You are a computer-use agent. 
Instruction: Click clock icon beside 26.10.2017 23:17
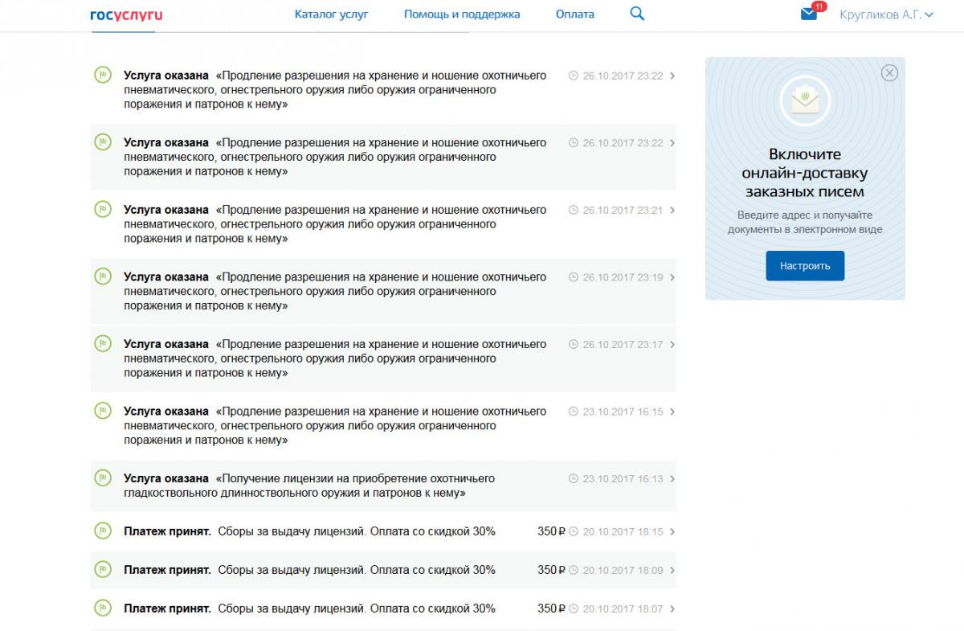tap(574, 345)
